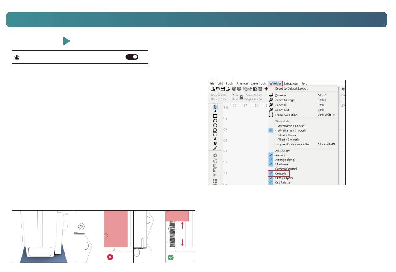Select the Position Laser pin tool
Viewport: 396px width, 272px height.
point(215,144)
